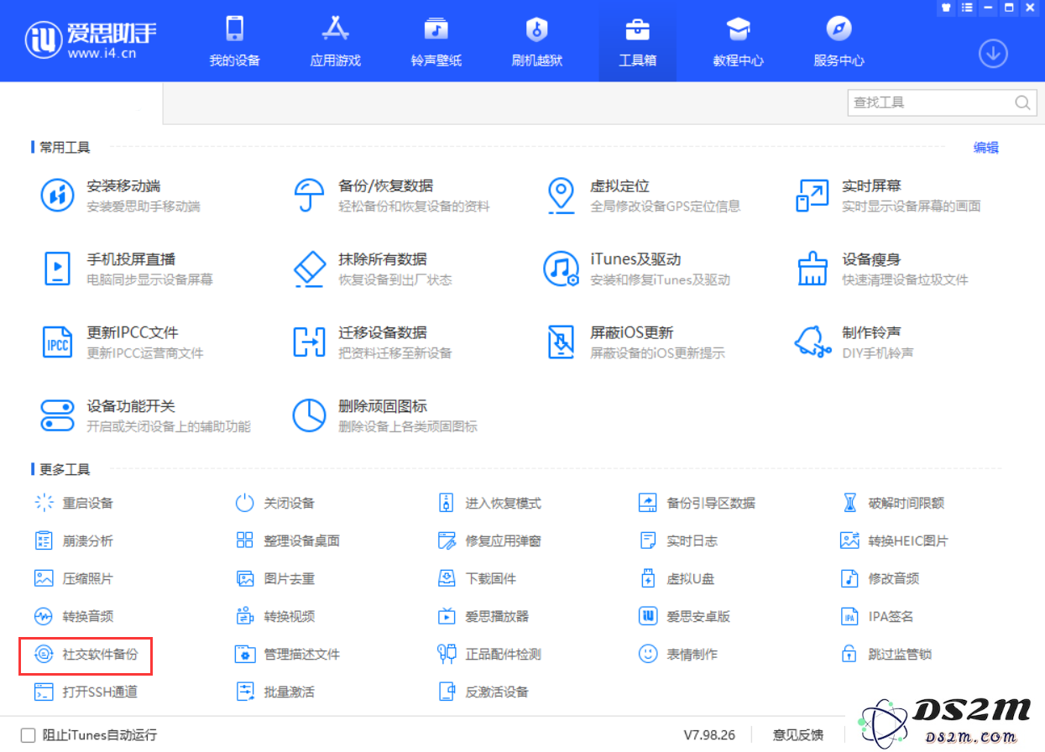
Task: Click the 破解时间限额 hourglass icon
Action: [849, 503]
